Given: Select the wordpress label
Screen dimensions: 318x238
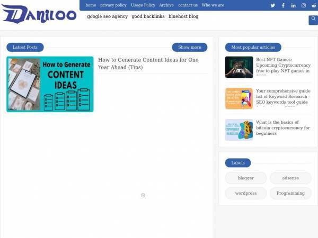Looking at the screenshot, I should pyautogui.click(x=246, y=193).
